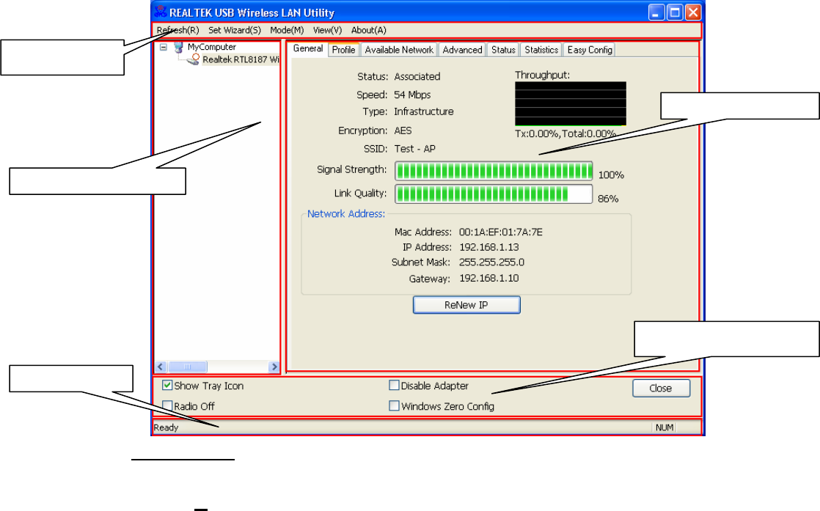Switch to the Profile tab
820x511 pixels.
pyautogui.click(x=343, y=50)
